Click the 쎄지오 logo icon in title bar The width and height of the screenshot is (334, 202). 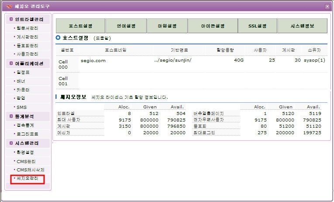click(x=9, y=6)
